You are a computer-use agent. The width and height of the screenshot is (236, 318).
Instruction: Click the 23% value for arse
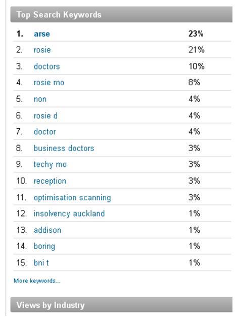coord(196,34)
